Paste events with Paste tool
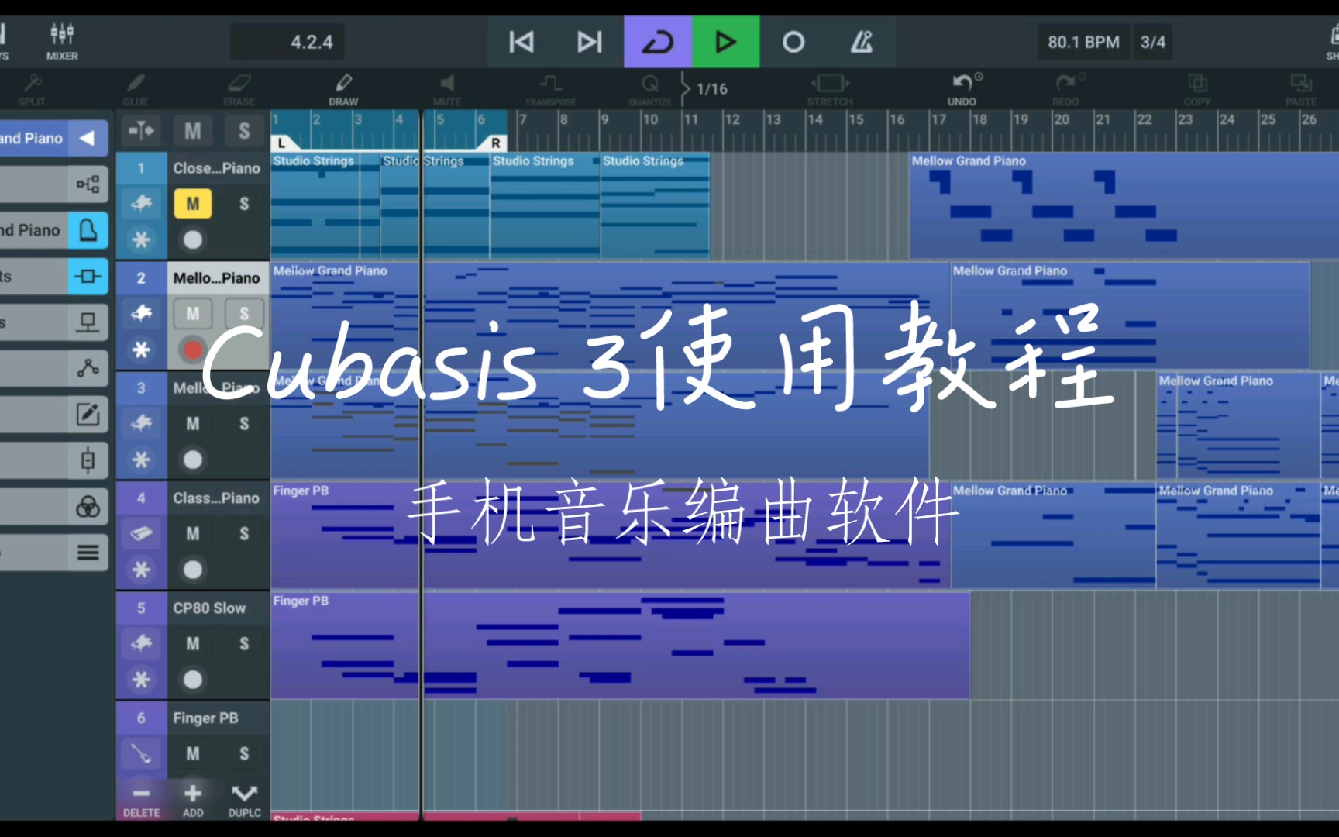1339x837 pixels. coord(1301,89)
